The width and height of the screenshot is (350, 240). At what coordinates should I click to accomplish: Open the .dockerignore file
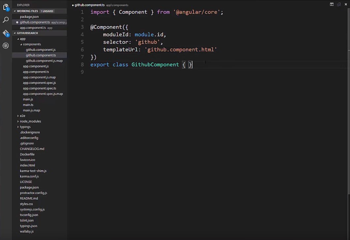(x=30, y=132)
